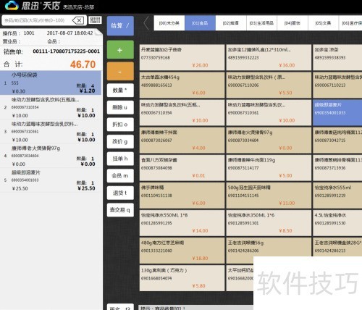This screenshot has height=310, width=362.
Task: Select cart row 4 康师傅老火煲猪骨97g
Action: point(51,156)
